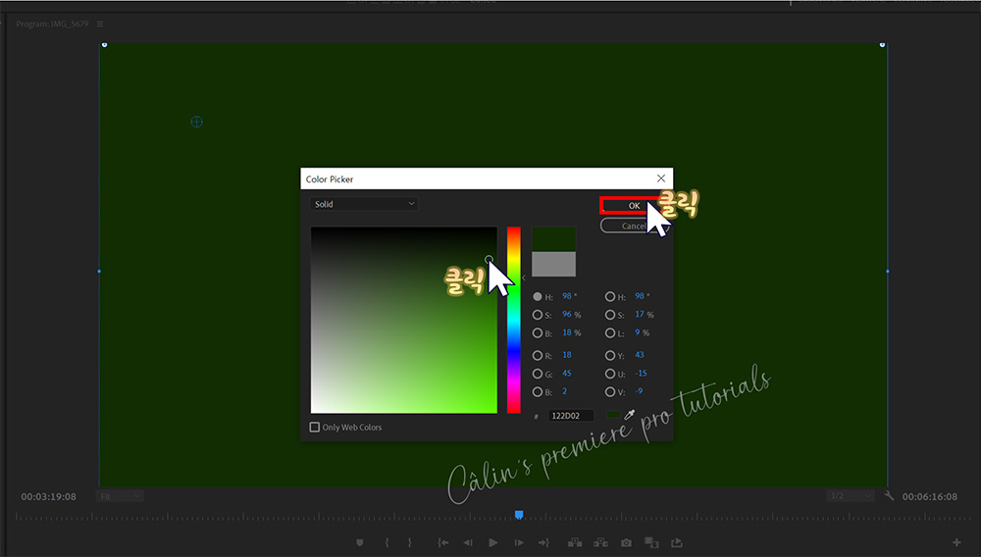
Task: Click the Mark Out brace icon
Action: (410, 542)
